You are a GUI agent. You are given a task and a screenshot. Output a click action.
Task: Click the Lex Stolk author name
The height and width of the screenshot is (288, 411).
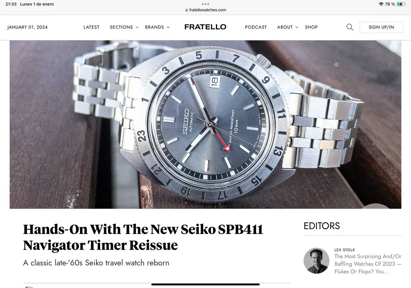pyautogui.click(x=345, y=250)
